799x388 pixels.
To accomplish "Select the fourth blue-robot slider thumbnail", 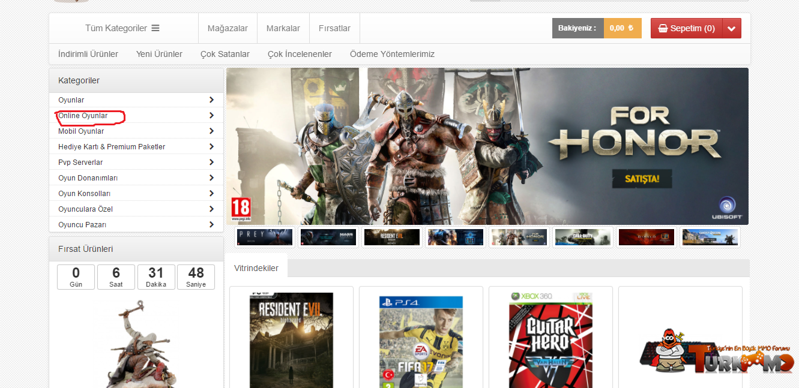I will (456, 237).
